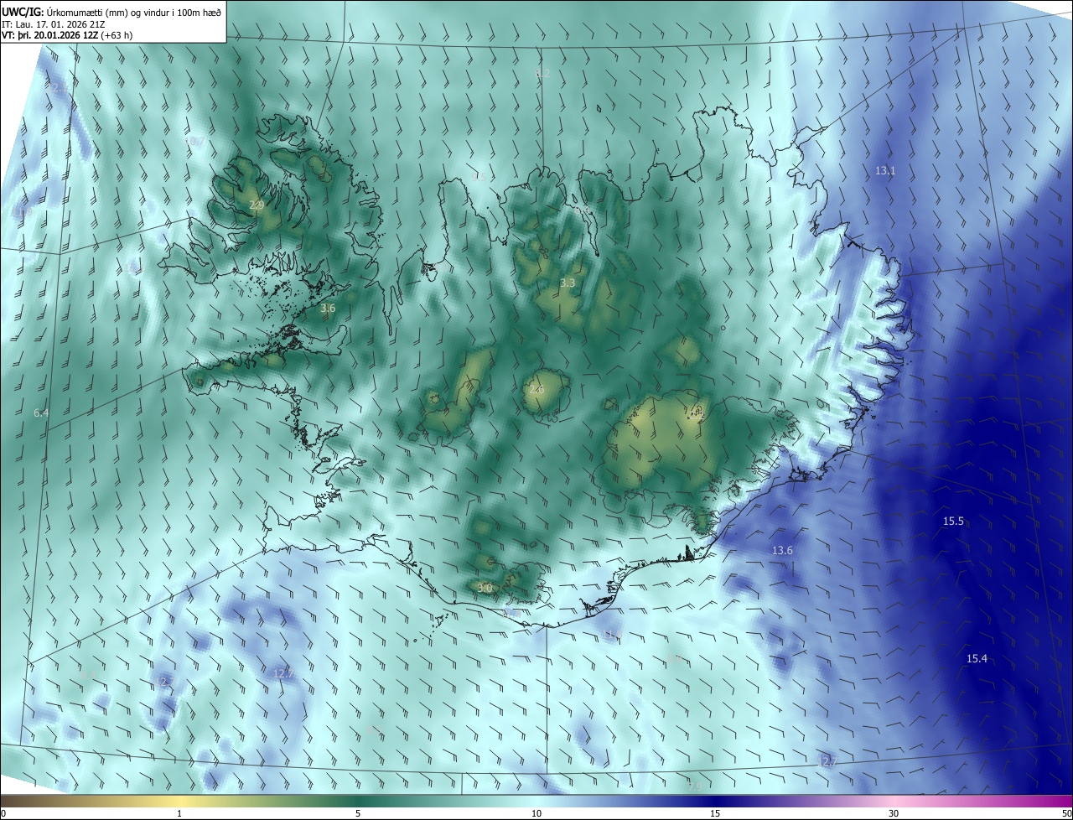Click the 10 tick label on the color scale
This screenshot has height=820, width=1073.
pos(536,813)
